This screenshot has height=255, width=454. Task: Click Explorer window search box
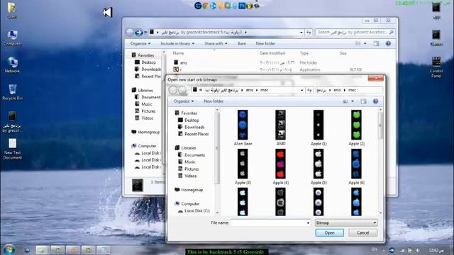pos(355,33)
